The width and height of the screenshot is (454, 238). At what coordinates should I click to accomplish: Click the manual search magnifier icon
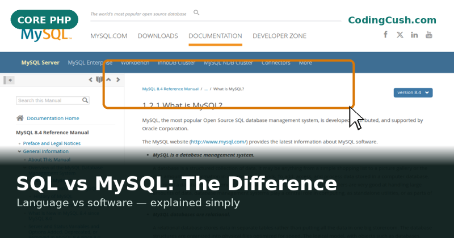(x=85, y=100)
